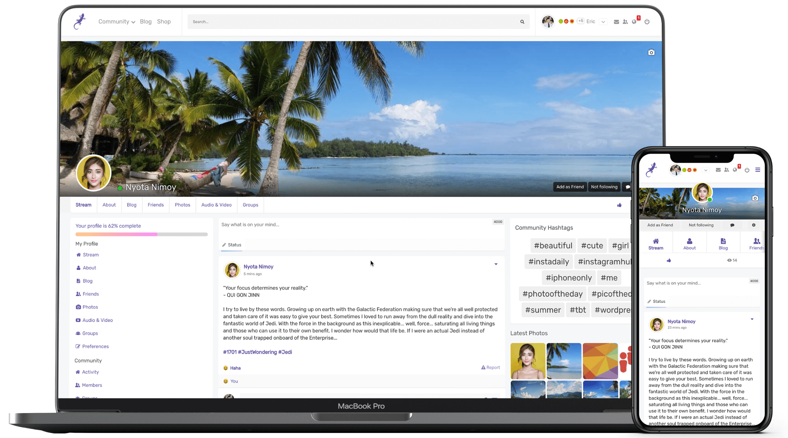Click the Preferences sidebar icon

[x=78, y=346]
